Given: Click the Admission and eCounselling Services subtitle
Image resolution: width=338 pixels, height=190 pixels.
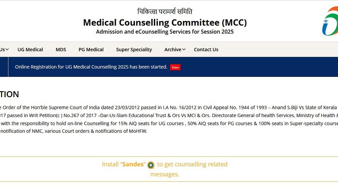Looking at the screenshot, I should click(165, 32).
